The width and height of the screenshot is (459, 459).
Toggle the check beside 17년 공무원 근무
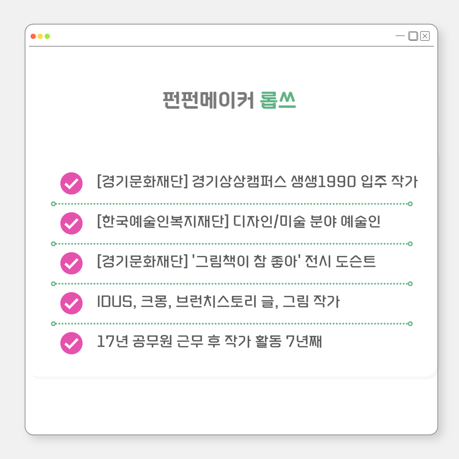click(71, 343)
